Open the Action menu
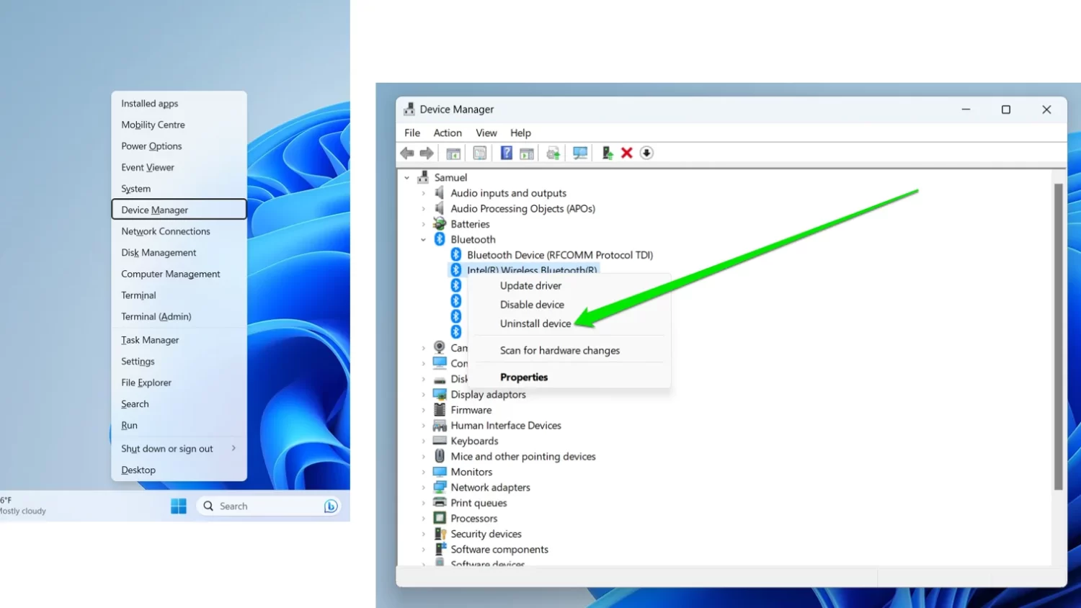 [x=448, y=133]
